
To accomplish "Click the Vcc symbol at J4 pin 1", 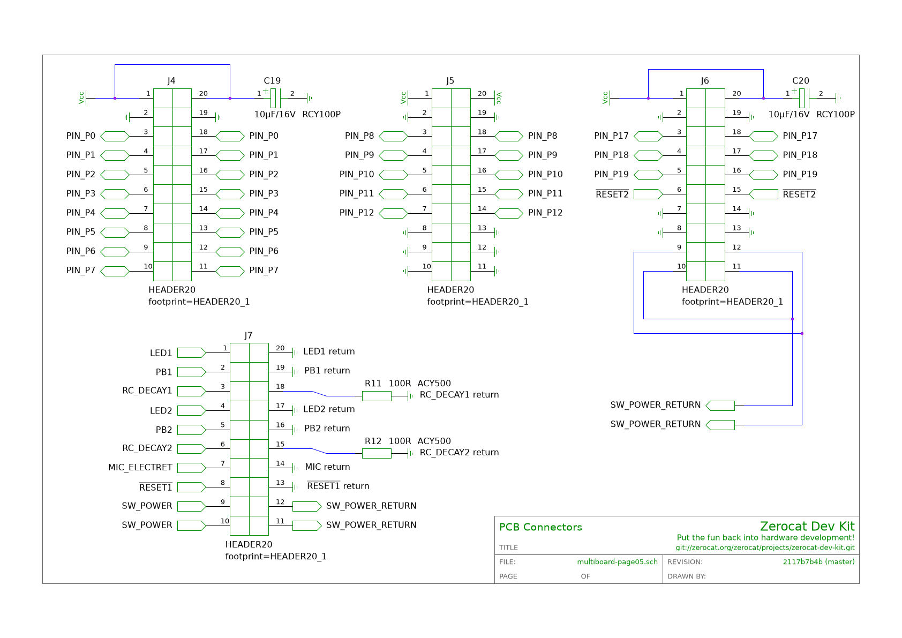I will [x=82, y=98].
